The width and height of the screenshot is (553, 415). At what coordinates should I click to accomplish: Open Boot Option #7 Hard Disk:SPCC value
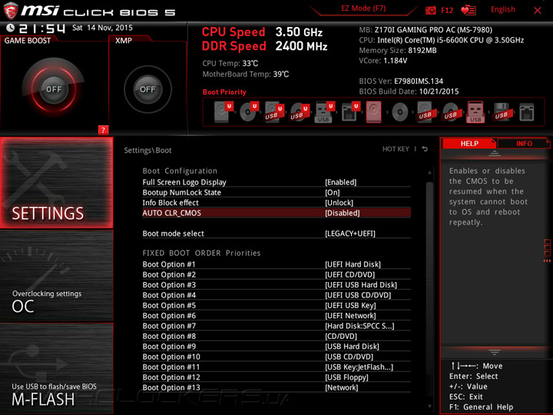coord(359,326)
